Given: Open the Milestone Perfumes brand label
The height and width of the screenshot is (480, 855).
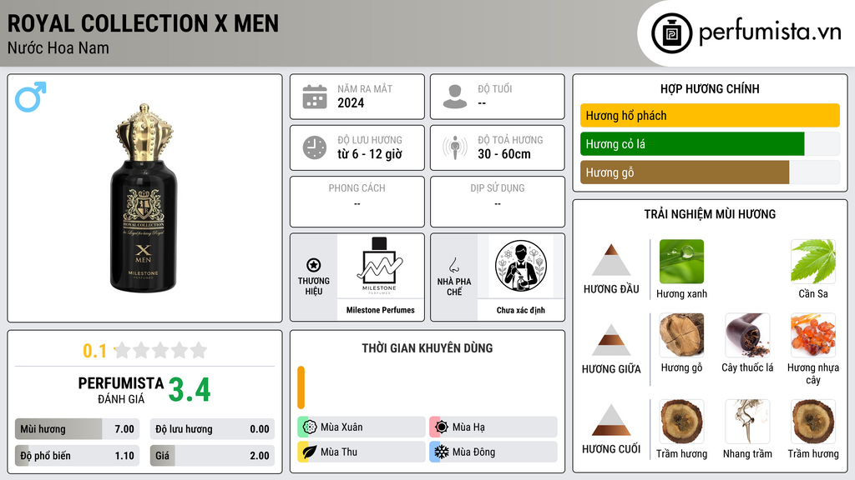Looking at the screenshot, I should click(x=380, y=310).
